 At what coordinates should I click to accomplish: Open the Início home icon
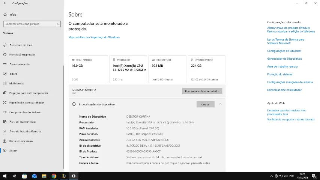[5, 15]
